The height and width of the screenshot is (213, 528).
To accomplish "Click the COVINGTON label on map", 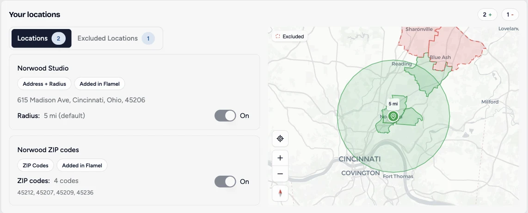I will 360,173.
